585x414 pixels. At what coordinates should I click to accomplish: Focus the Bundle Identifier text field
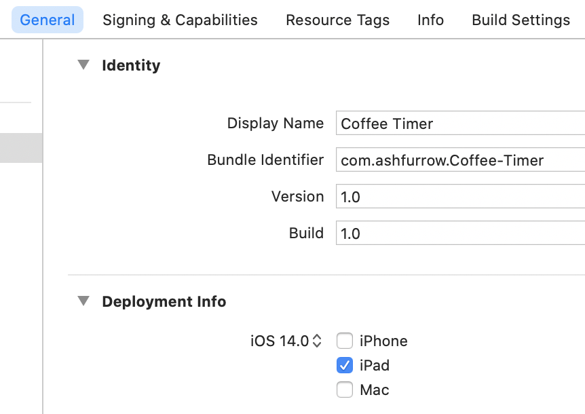coord(460,160)
